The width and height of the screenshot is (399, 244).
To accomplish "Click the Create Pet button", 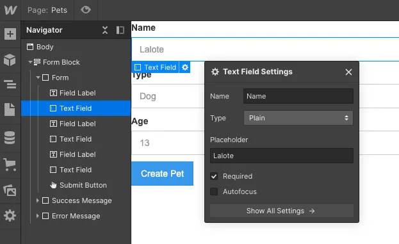I will point(162,174).
